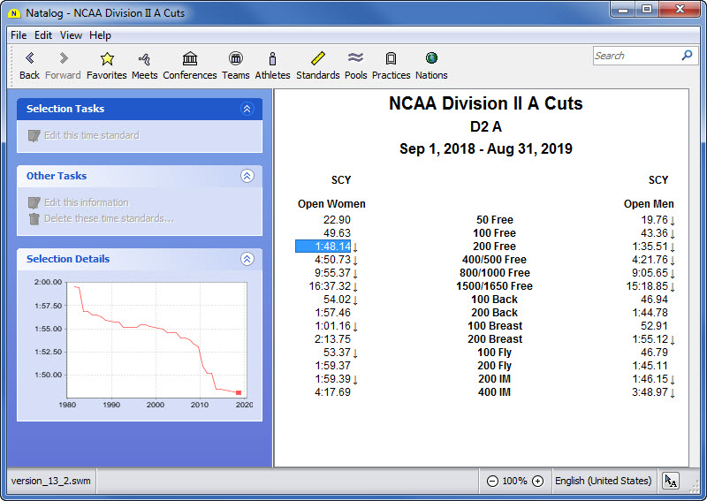Click the zoom in plus button
Image resolution: width=707 pixels, height=501 pixels.
coord(537,482)
